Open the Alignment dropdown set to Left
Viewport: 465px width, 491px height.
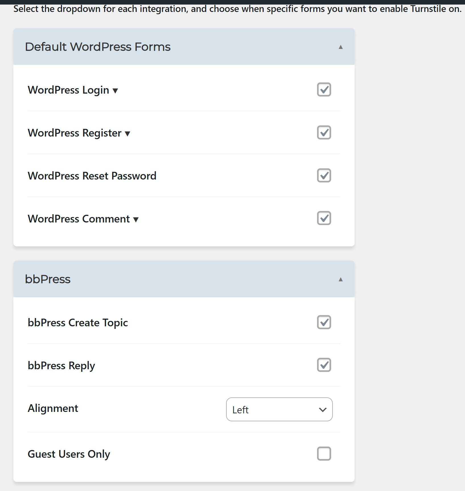pyautogui.click(x=279, y=409)
